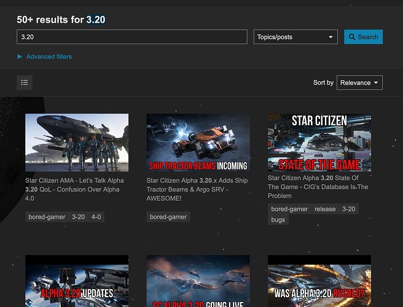Open the Topics/posts dropdown
Screen dimensions: 403x307
point(295,37)
